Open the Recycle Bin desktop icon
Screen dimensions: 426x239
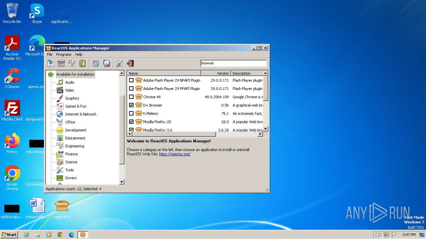pos(12,13)
